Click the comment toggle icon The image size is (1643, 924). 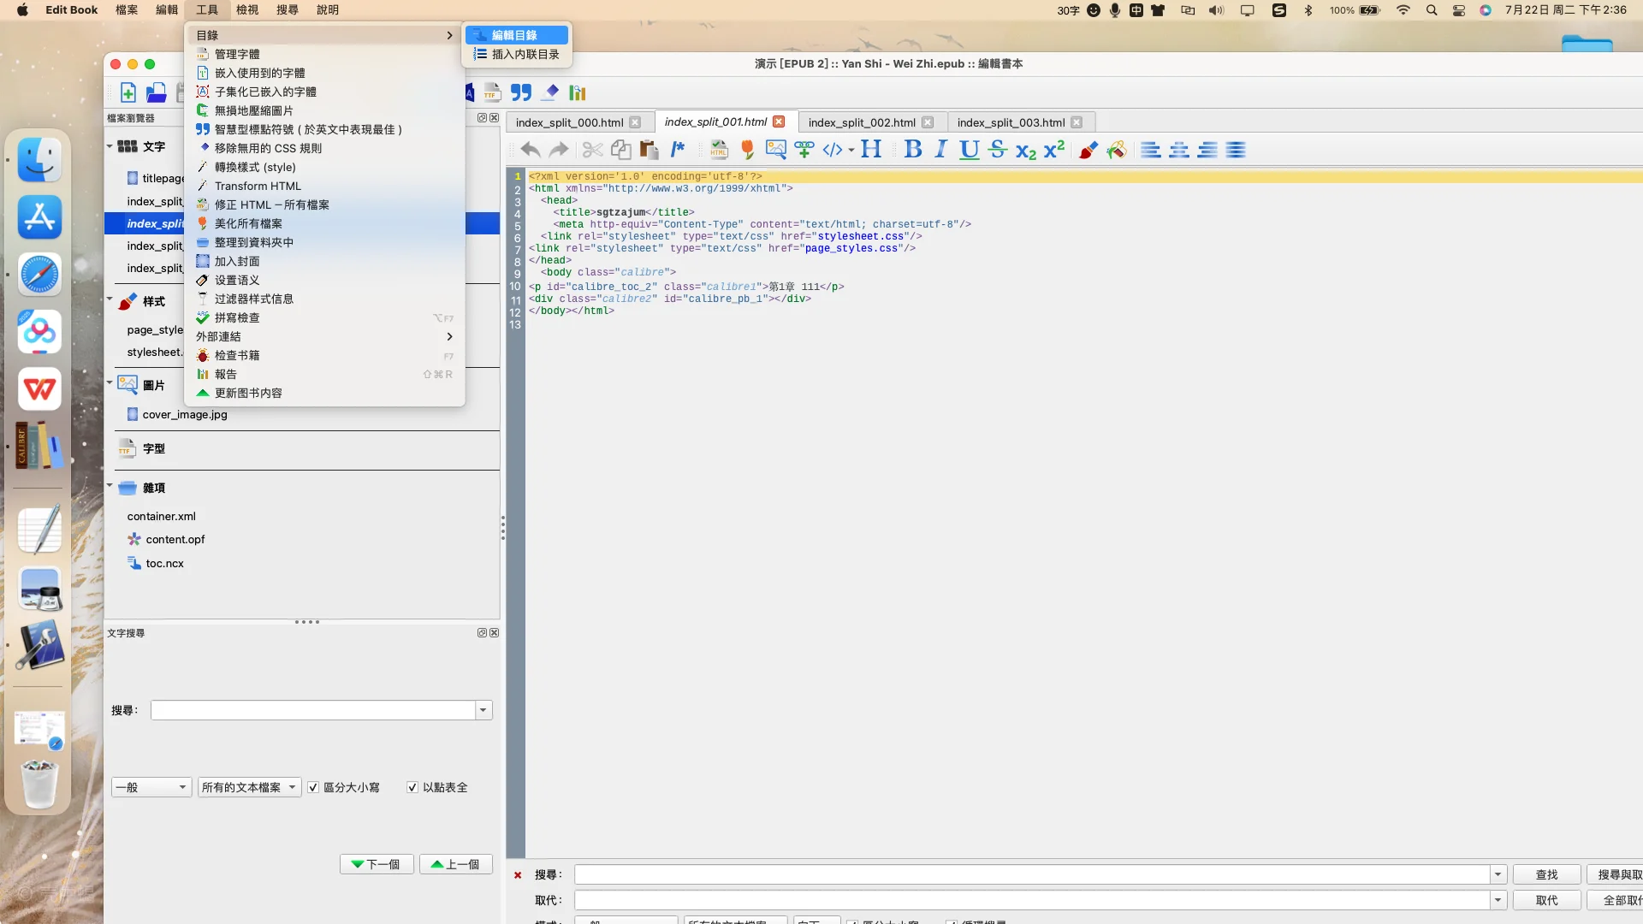click(x=678, y=150)
